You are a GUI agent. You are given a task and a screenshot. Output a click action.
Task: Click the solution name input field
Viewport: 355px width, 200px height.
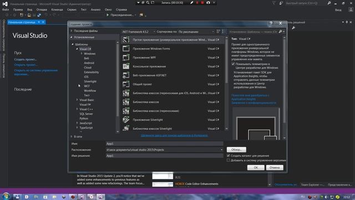(164, 156)
